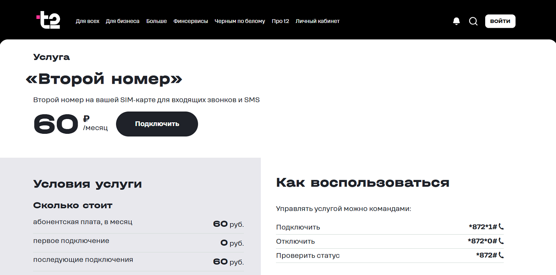Click the t2 logo
Viewport: 556px width, 275px height.
[x=48, y=20]
